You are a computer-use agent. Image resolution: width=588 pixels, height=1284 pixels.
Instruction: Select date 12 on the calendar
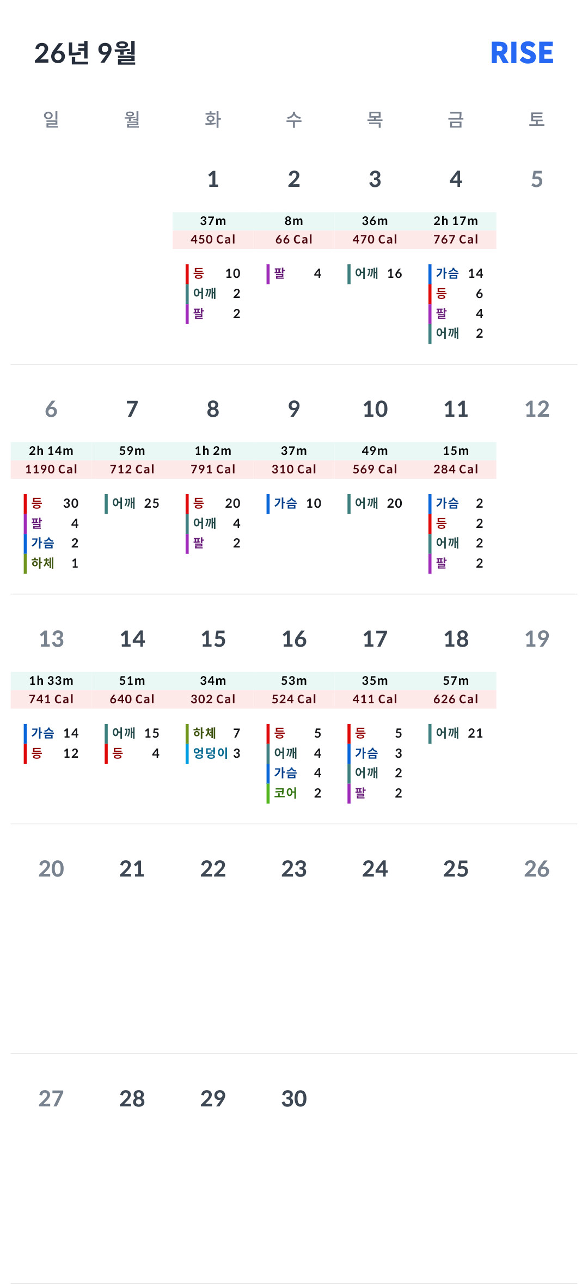tap(537, 409)
